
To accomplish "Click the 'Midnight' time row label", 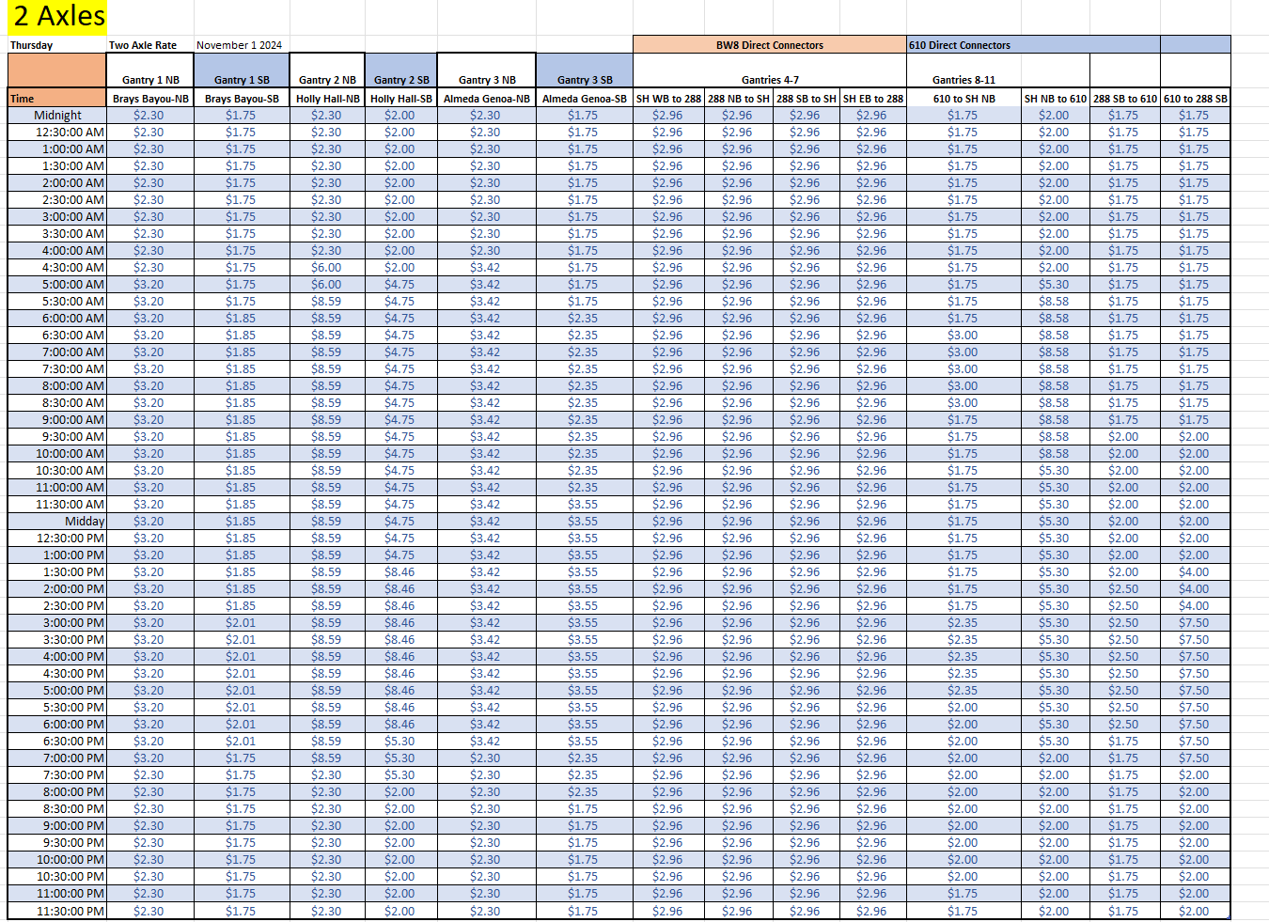I will click(x=57, y=115).
